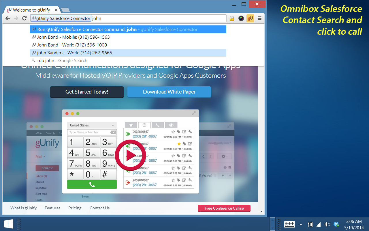
Task: Click edit note icon on first call entry
Action: pos(184,132)
